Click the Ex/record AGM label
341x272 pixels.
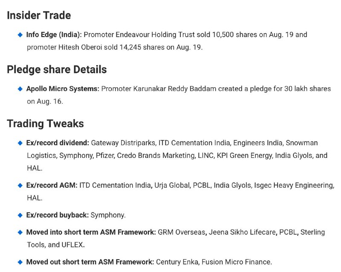pos(52,185)
